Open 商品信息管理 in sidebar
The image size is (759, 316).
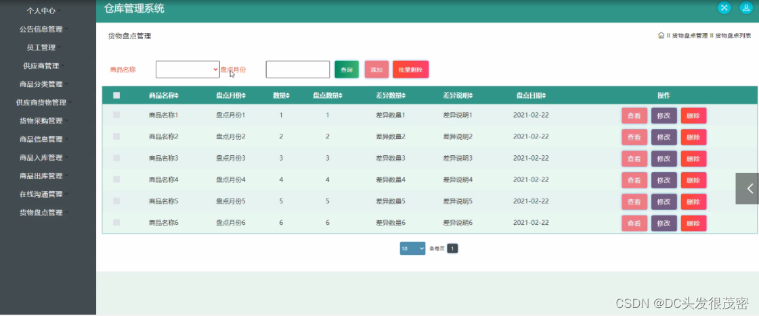pos(41,139)
